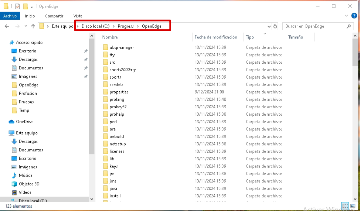Image resolution: width=360 pixels, height=211 pixels.
Task: Click the licenses folder icon
Action: coord(105,151)
